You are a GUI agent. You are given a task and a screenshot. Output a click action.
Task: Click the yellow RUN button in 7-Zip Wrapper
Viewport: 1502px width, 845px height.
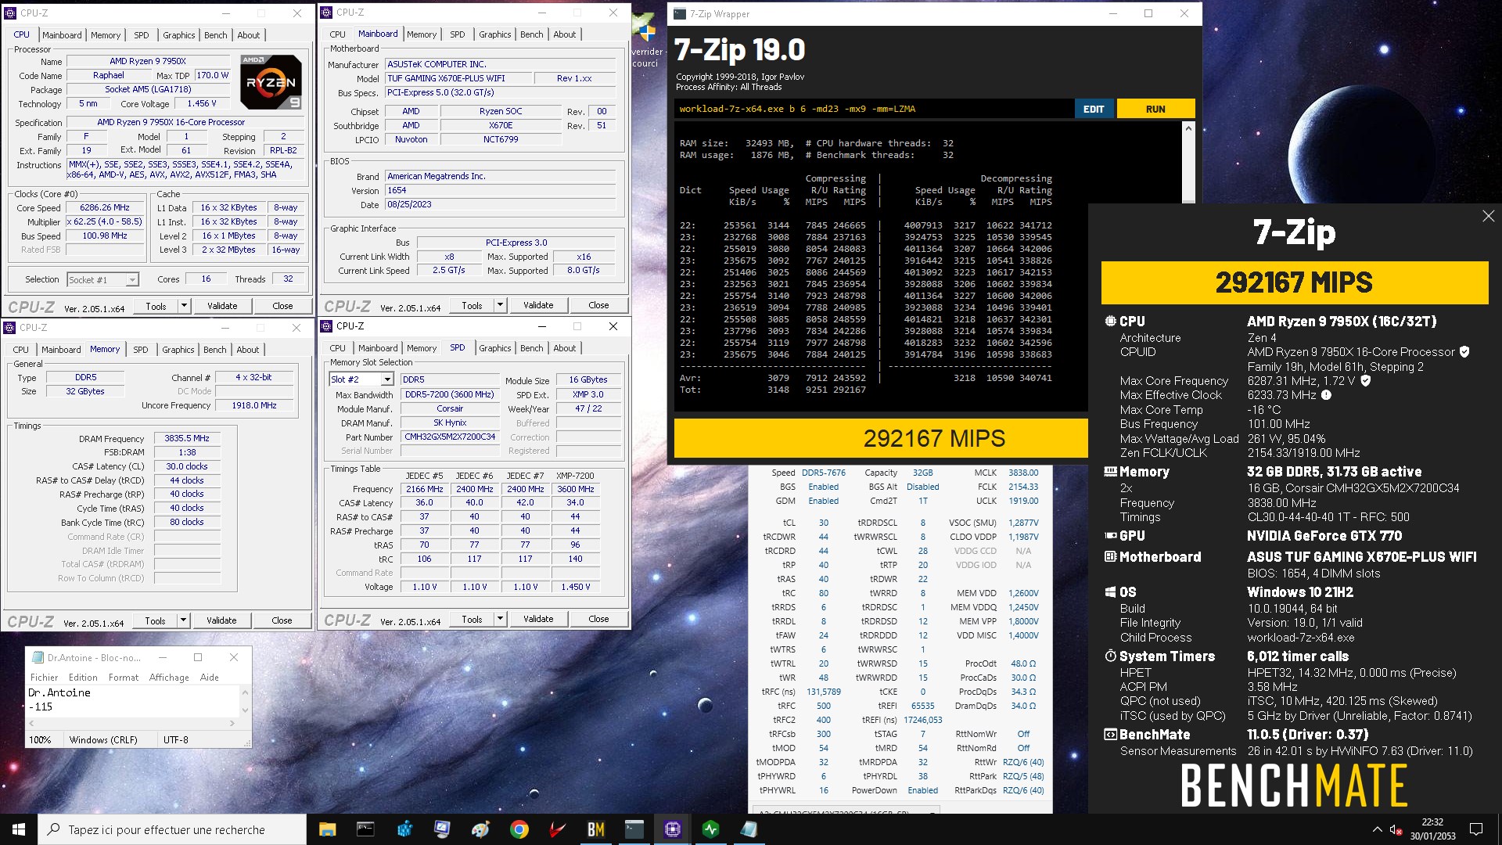(x=1155, y=109)
